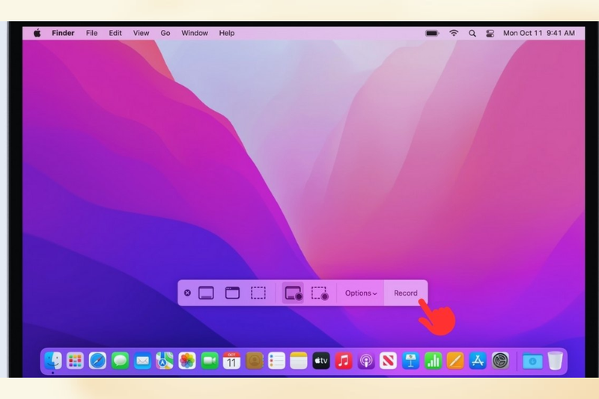Open News from the Dock
The image size is (599, 399).
click(388, 361)
